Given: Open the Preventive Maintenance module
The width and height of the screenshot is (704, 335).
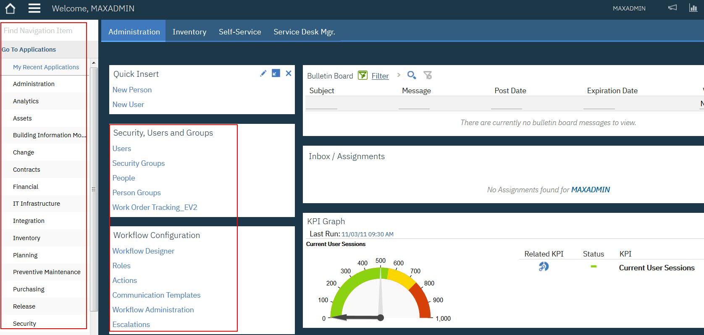Looking at the screenshot, I should (47, 272).
